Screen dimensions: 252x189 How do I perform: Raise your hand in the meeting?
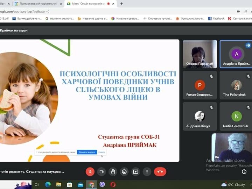click(113, 171)
